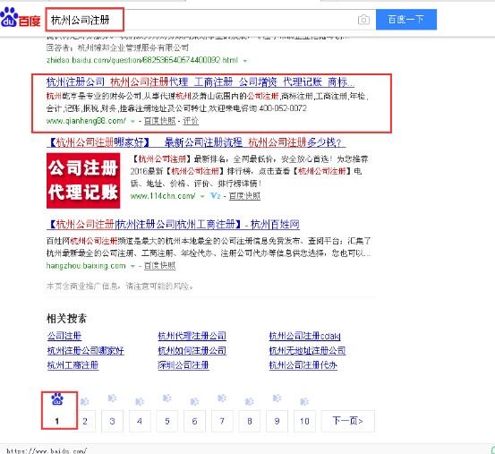
Task: Go to results page 8
Action: click(250, 421)
